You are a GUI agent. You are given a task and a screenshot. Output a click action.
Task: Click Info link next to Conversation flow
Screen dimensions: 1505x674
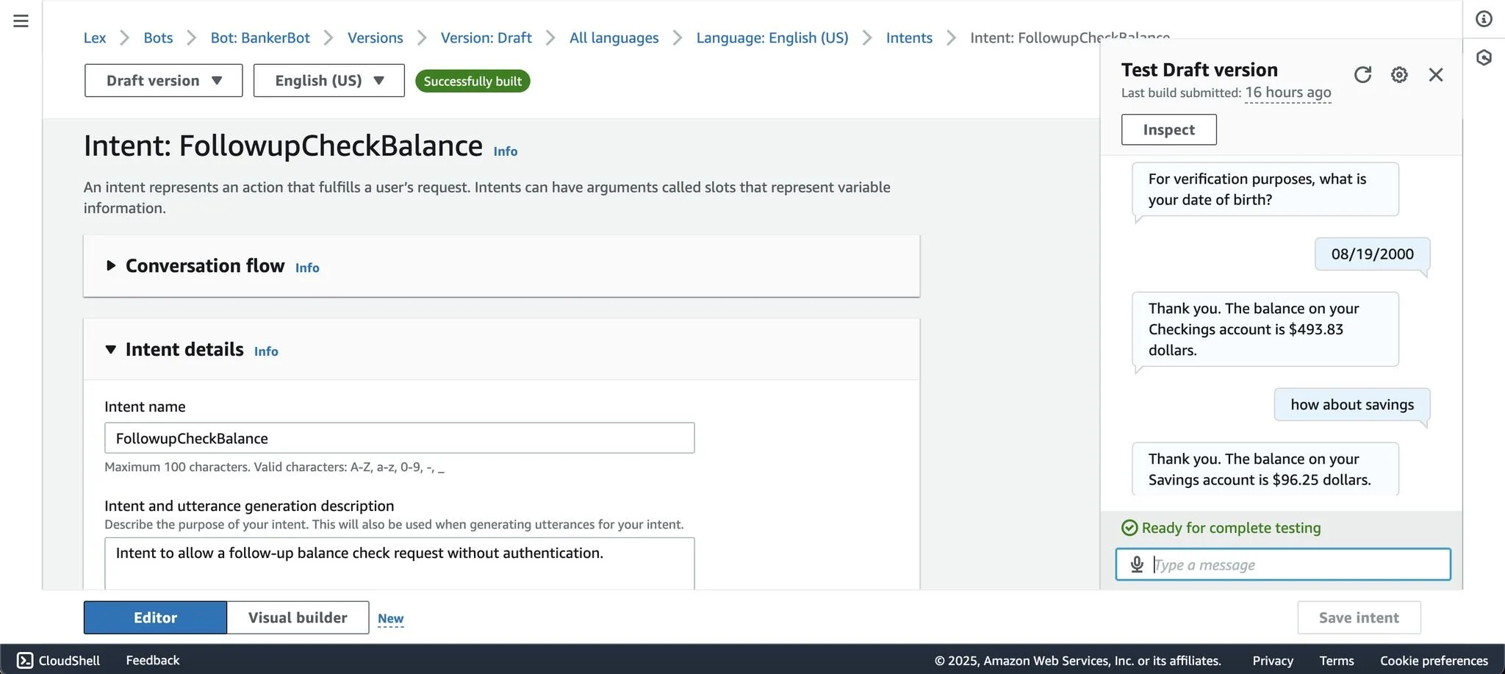click(307, 268)
